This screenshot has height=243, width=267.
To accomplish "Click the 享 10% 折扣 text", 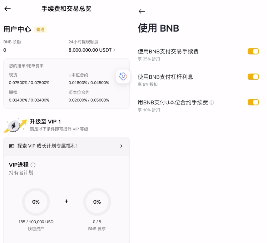I will pyautogui.click(x=149, y=110).
